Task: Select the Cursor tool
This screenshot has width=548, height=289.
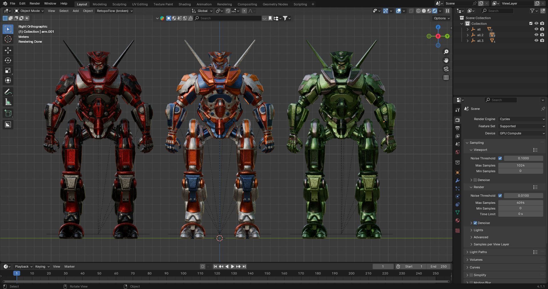Action: 8,39
